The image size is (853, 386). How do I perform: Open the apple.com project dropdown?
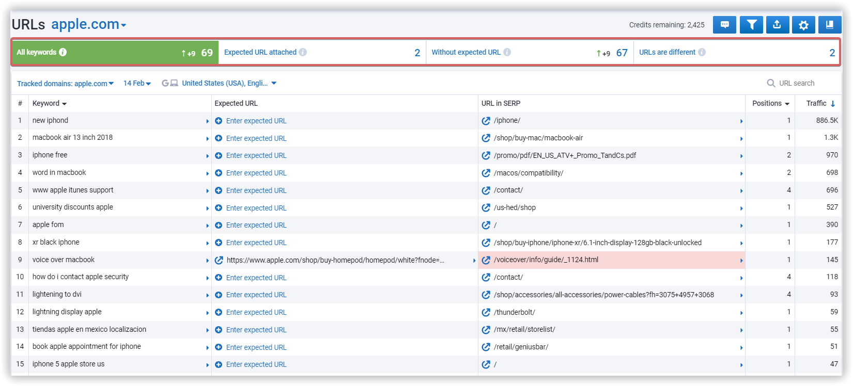pyautogui.click(x=88, y=24)
